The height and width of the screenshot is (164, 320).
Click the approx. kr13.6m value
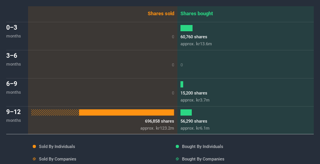[196, 44]
